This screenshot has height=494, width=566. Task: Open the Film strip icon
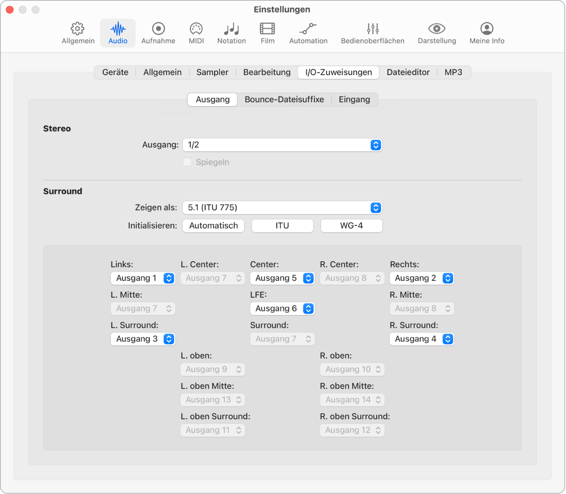[x=268, y=29]
